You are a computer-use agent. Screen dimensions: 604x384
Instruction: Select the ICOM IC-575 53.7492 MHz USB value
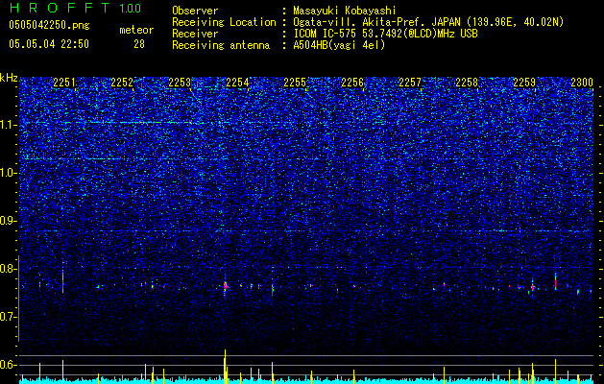pos(385,34)
